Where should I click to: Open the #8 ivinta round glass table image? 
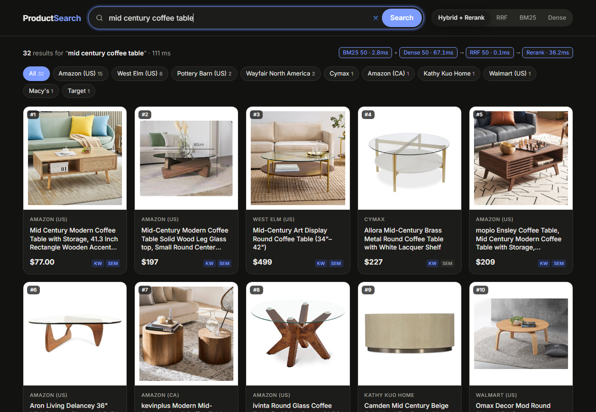(x=298, y=334)
